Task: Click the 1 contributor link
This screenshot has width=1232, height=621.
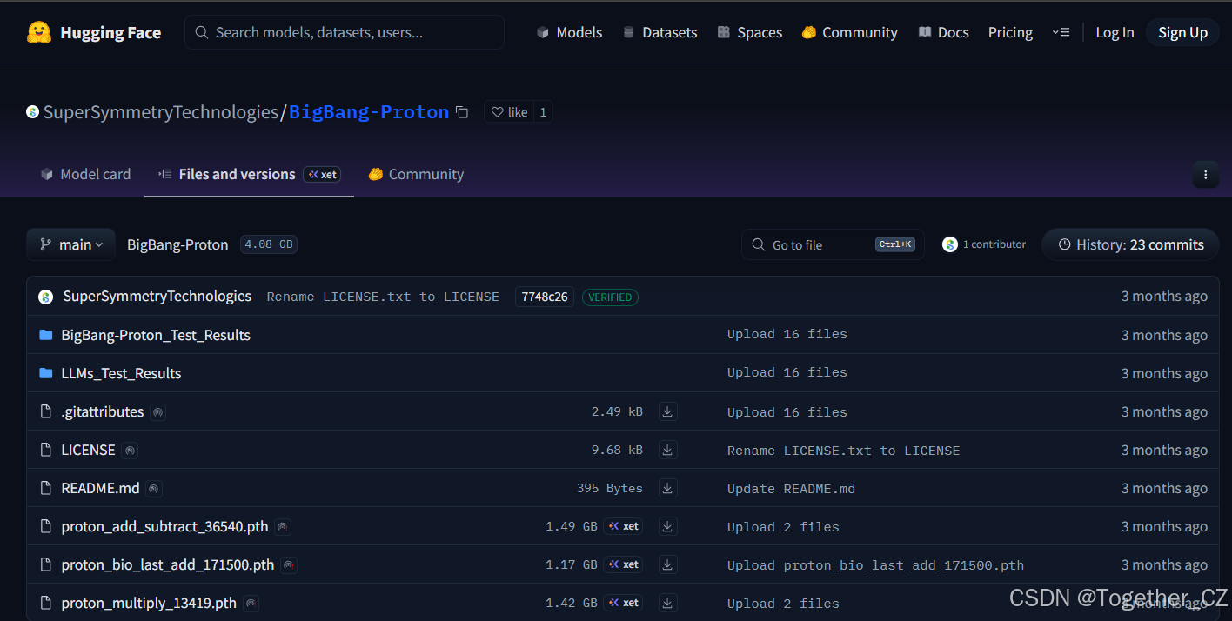Action: (x=994, y=244)
